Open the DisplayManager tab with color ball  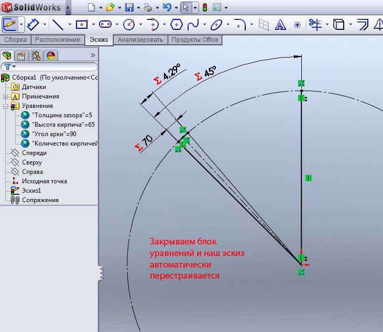(x=51, y=56)
